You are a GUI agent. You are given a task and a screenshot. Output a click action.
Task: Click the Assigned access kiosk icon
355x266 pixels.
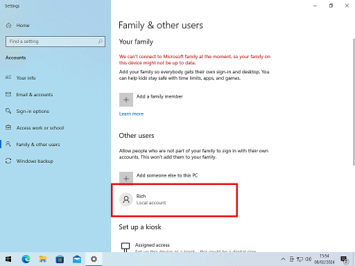125,247
